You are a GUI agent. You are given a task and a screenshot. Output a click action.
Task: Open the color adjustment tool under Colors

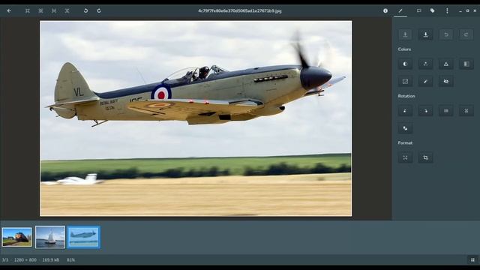point(425,64)
